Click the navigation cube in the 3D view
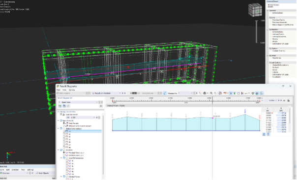This screenshot has width=297, height=180. 255,10
